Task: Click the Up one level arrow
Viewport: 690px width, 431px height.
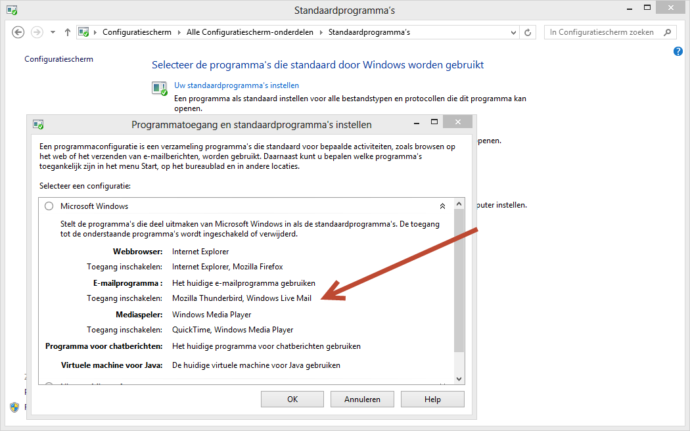Action: pos(68,32)
